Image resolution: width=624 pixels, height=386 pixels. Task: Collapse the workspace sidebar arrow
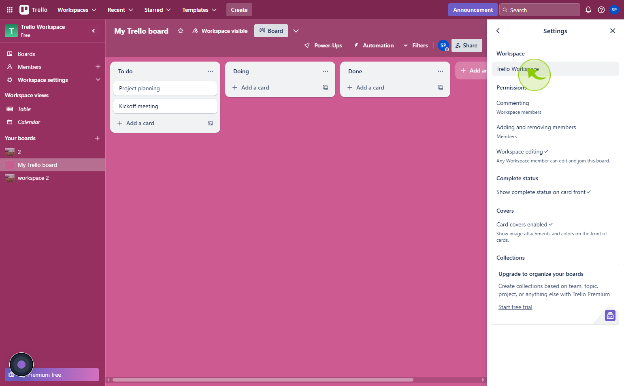pyautogui.click(x=94, y=31)
